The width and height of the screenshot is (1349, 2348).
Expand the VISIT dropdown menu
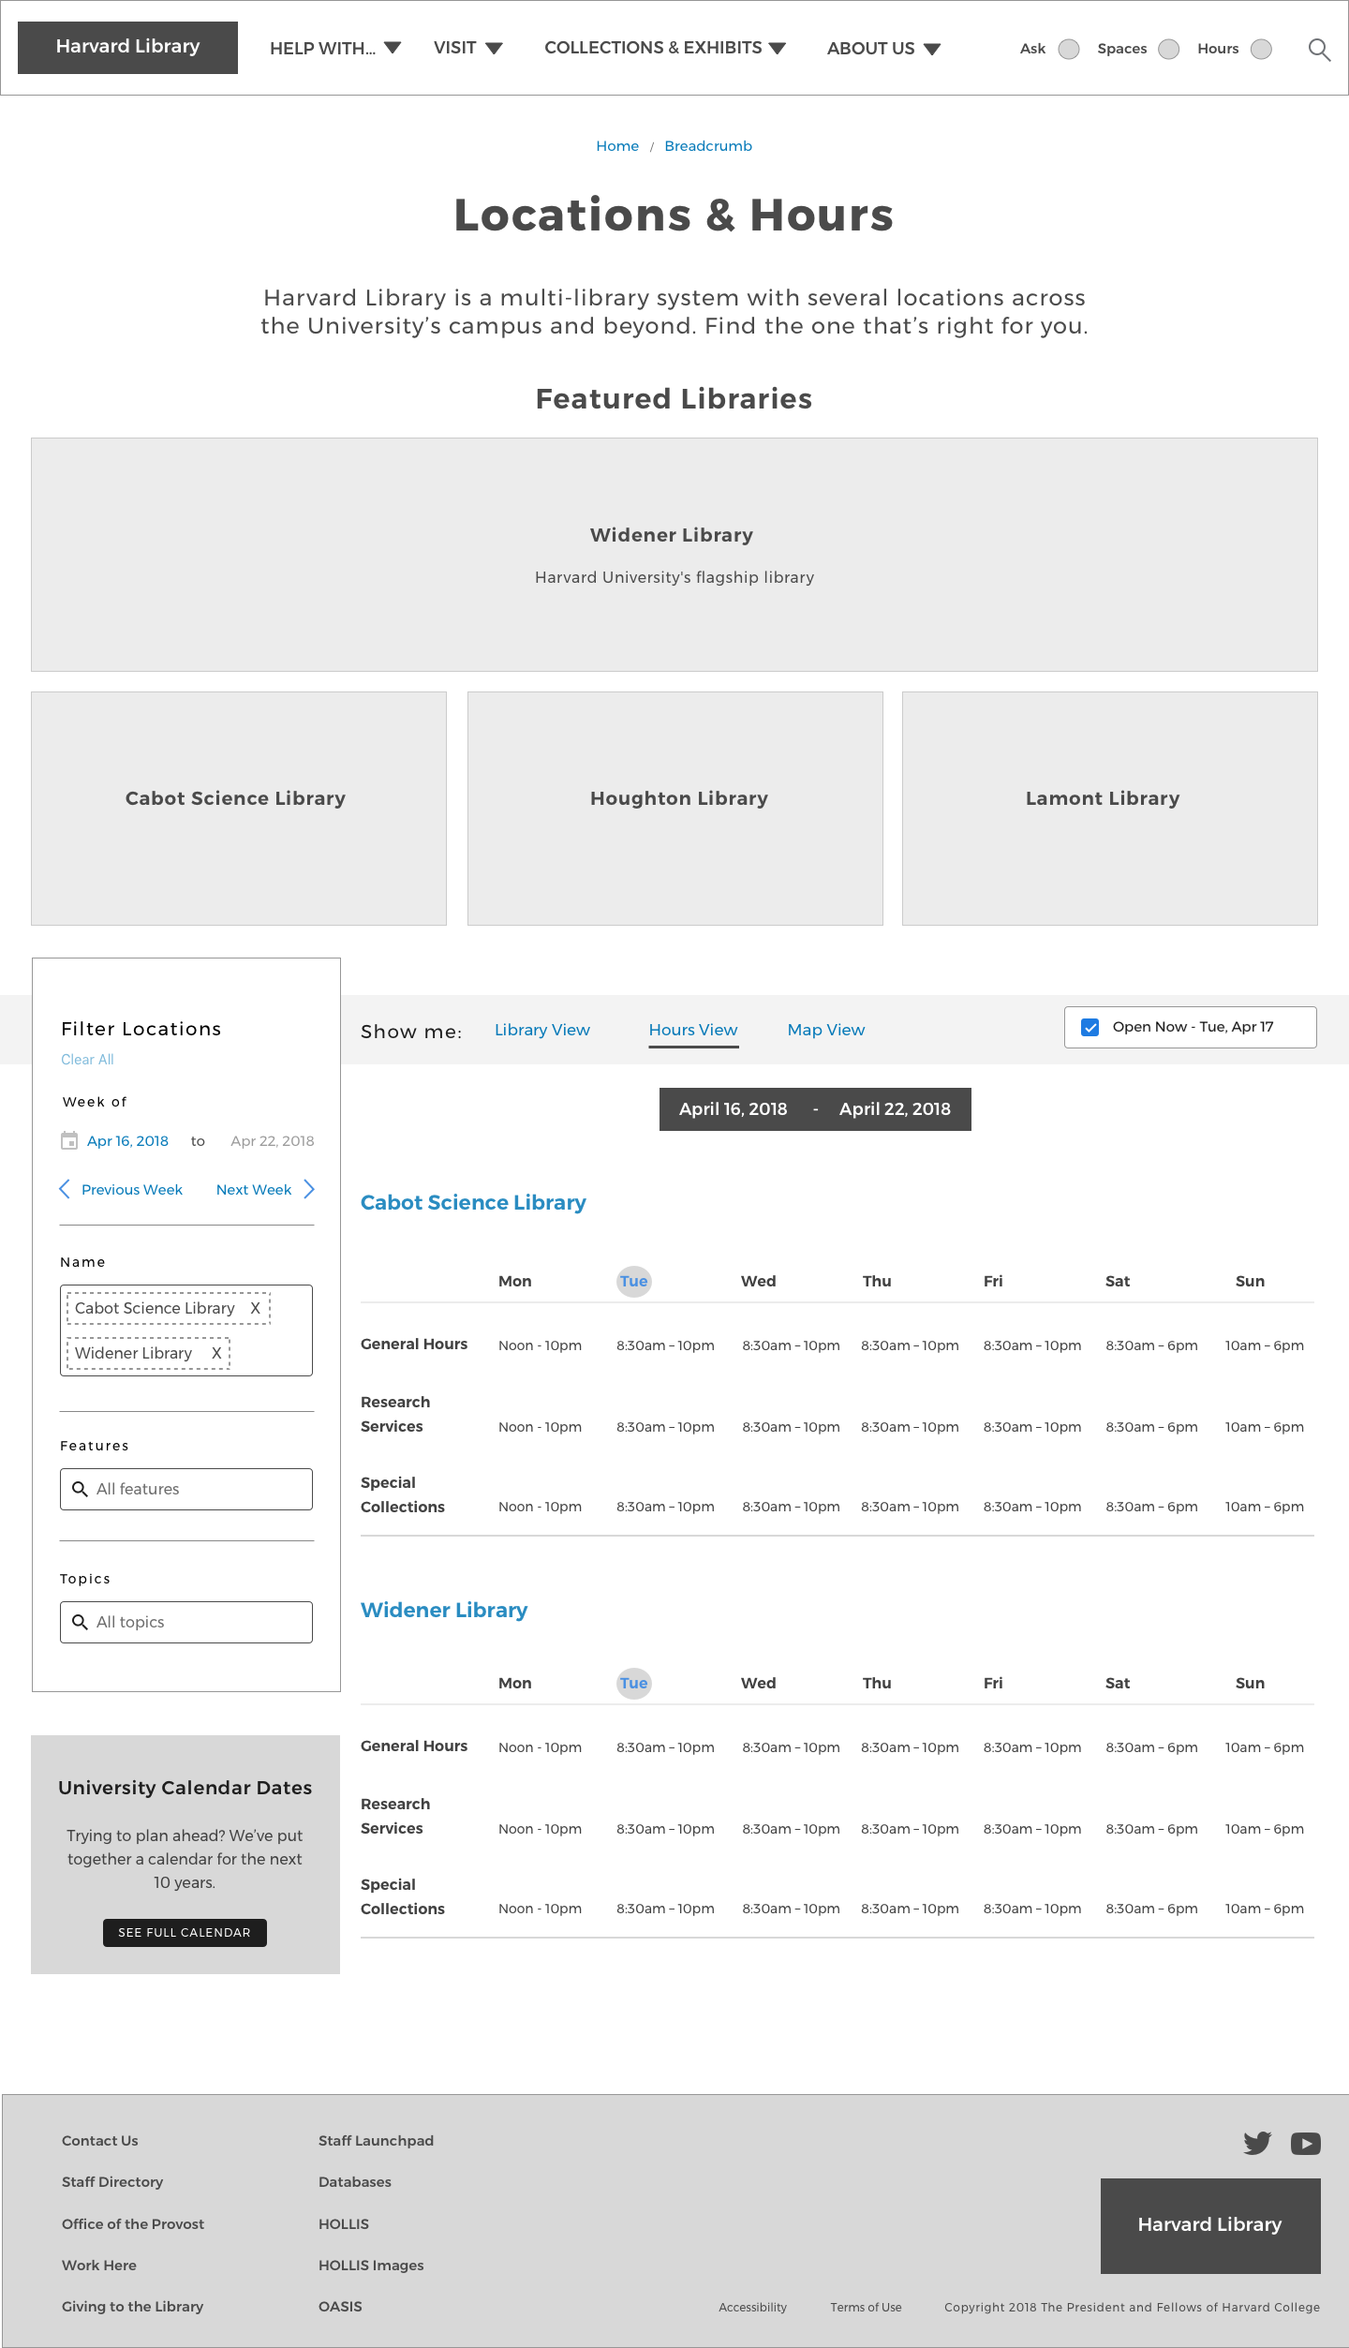click(468, 48)
